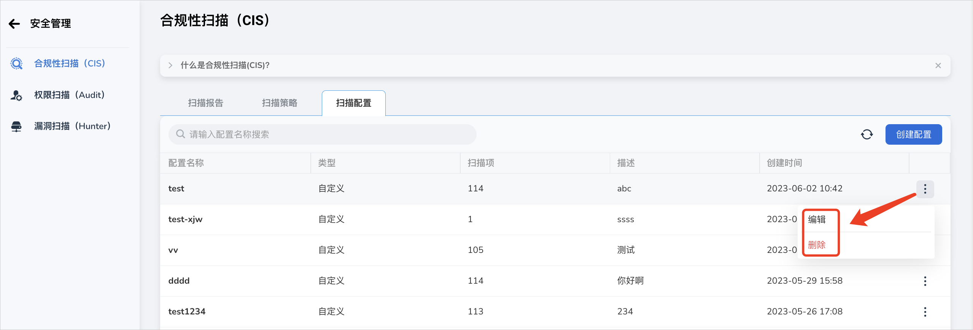The image size is (973, 330).
Task: Click the 创建配置 button
Action: (x=914, y=134)
